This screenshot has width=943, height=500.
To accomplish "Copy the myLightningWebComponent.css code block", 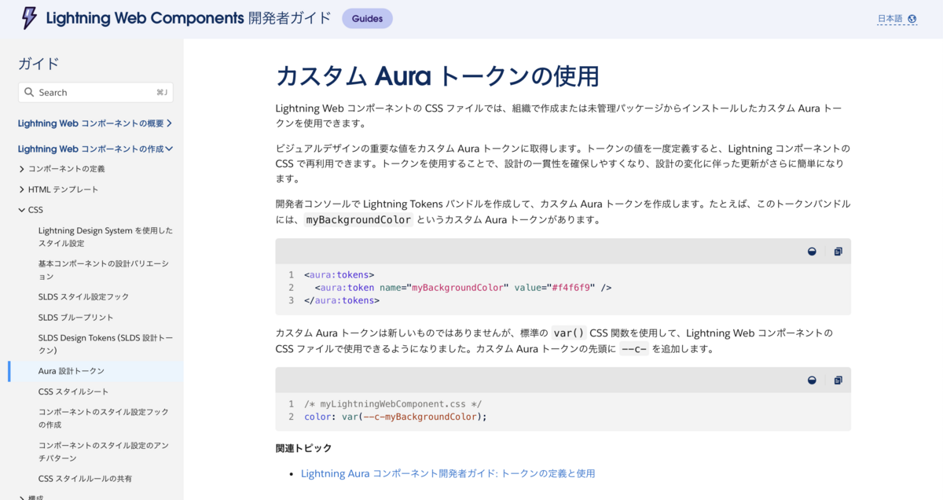I will 838,381.
